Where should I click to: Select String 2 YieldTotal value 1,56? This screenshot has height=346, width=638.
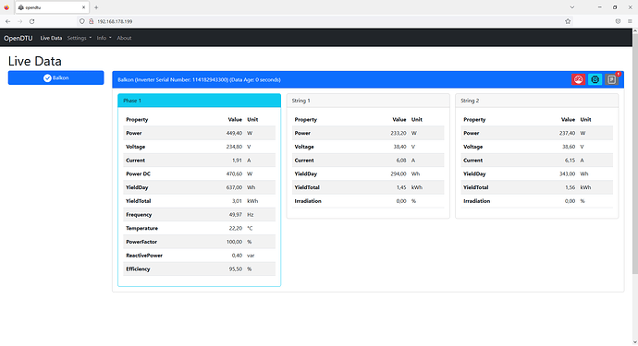[x=570, y=187]
